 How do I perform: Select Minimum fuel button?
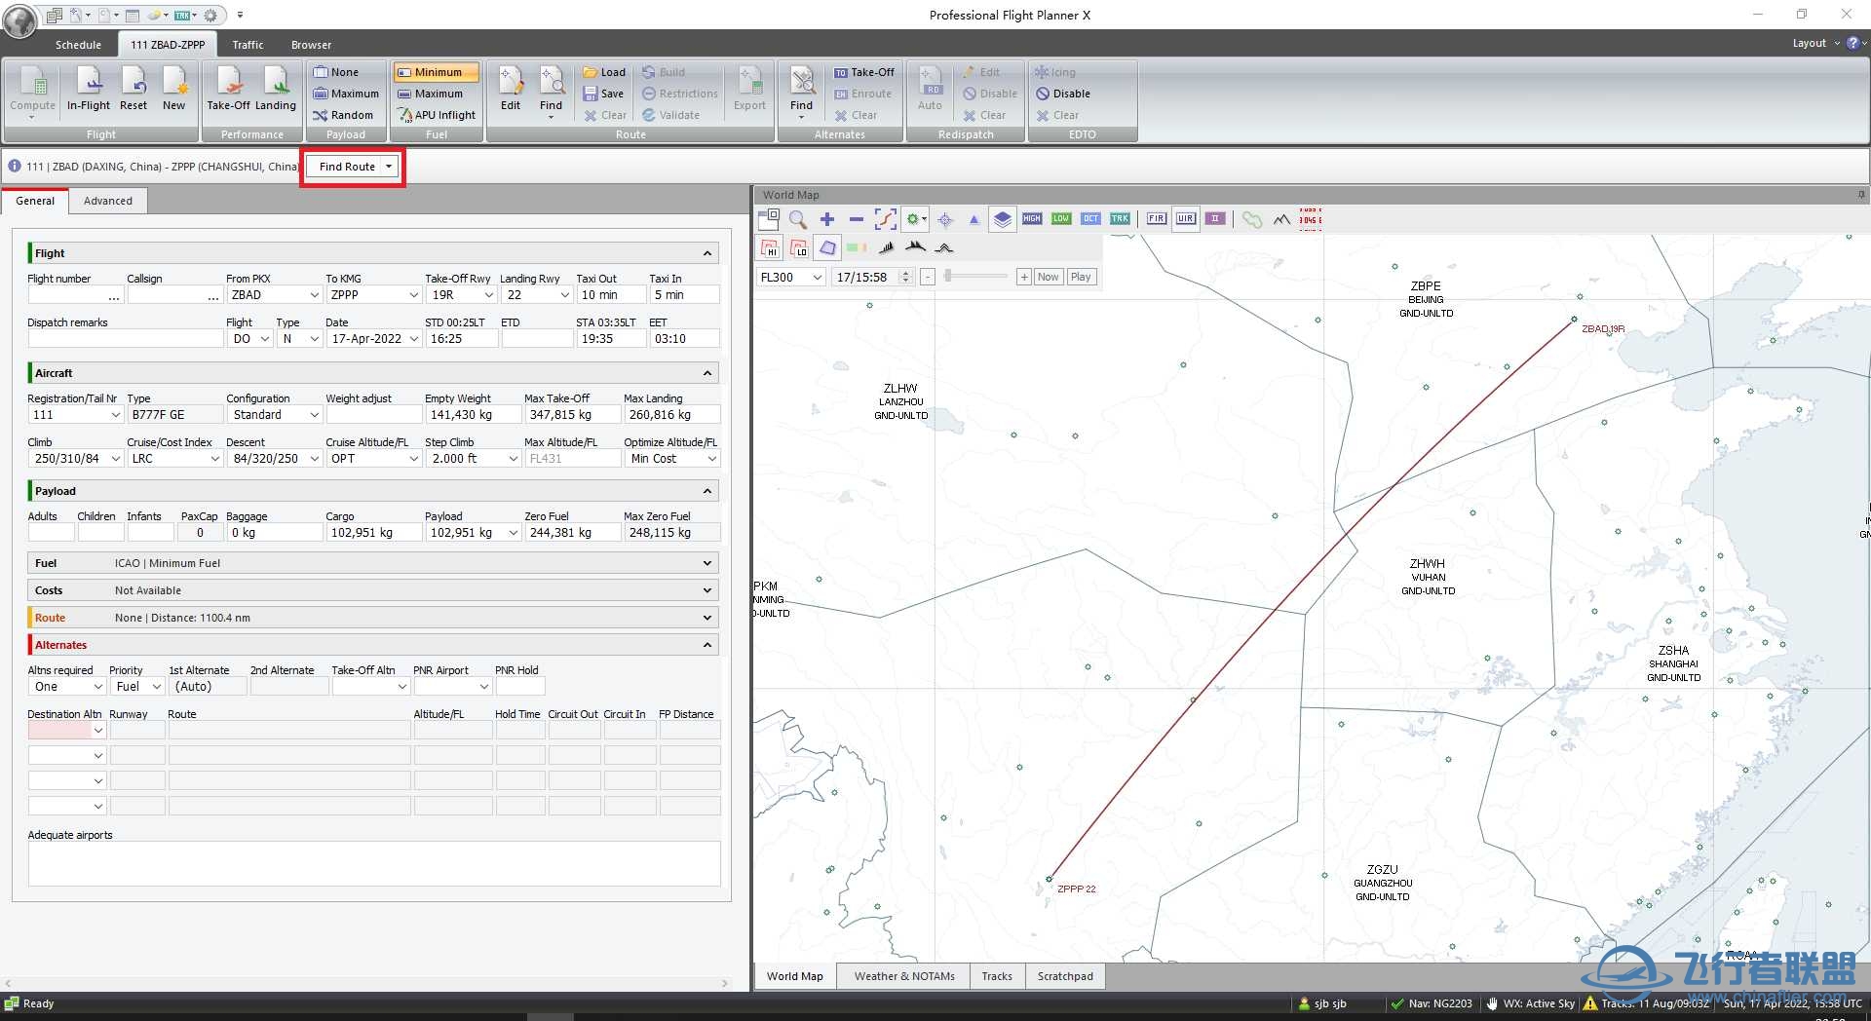(x=436, y=72)
